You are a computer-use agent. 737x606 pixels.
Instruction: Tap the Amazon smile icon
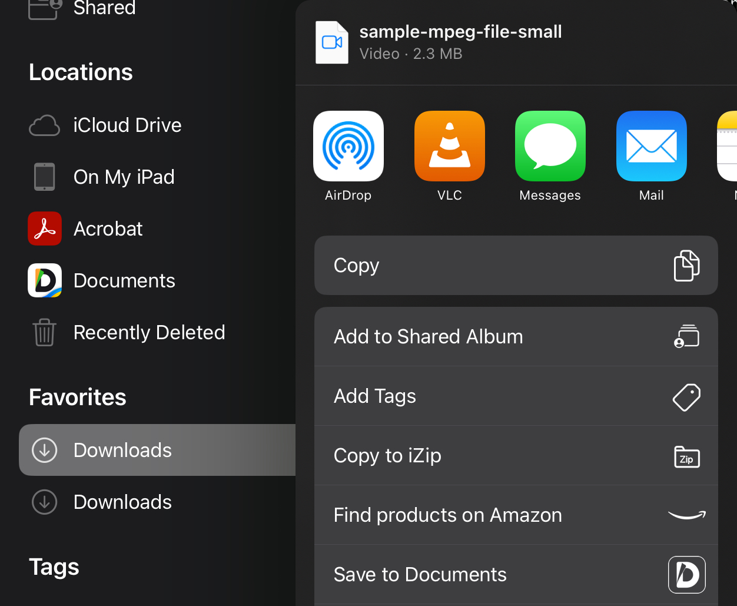687,515
